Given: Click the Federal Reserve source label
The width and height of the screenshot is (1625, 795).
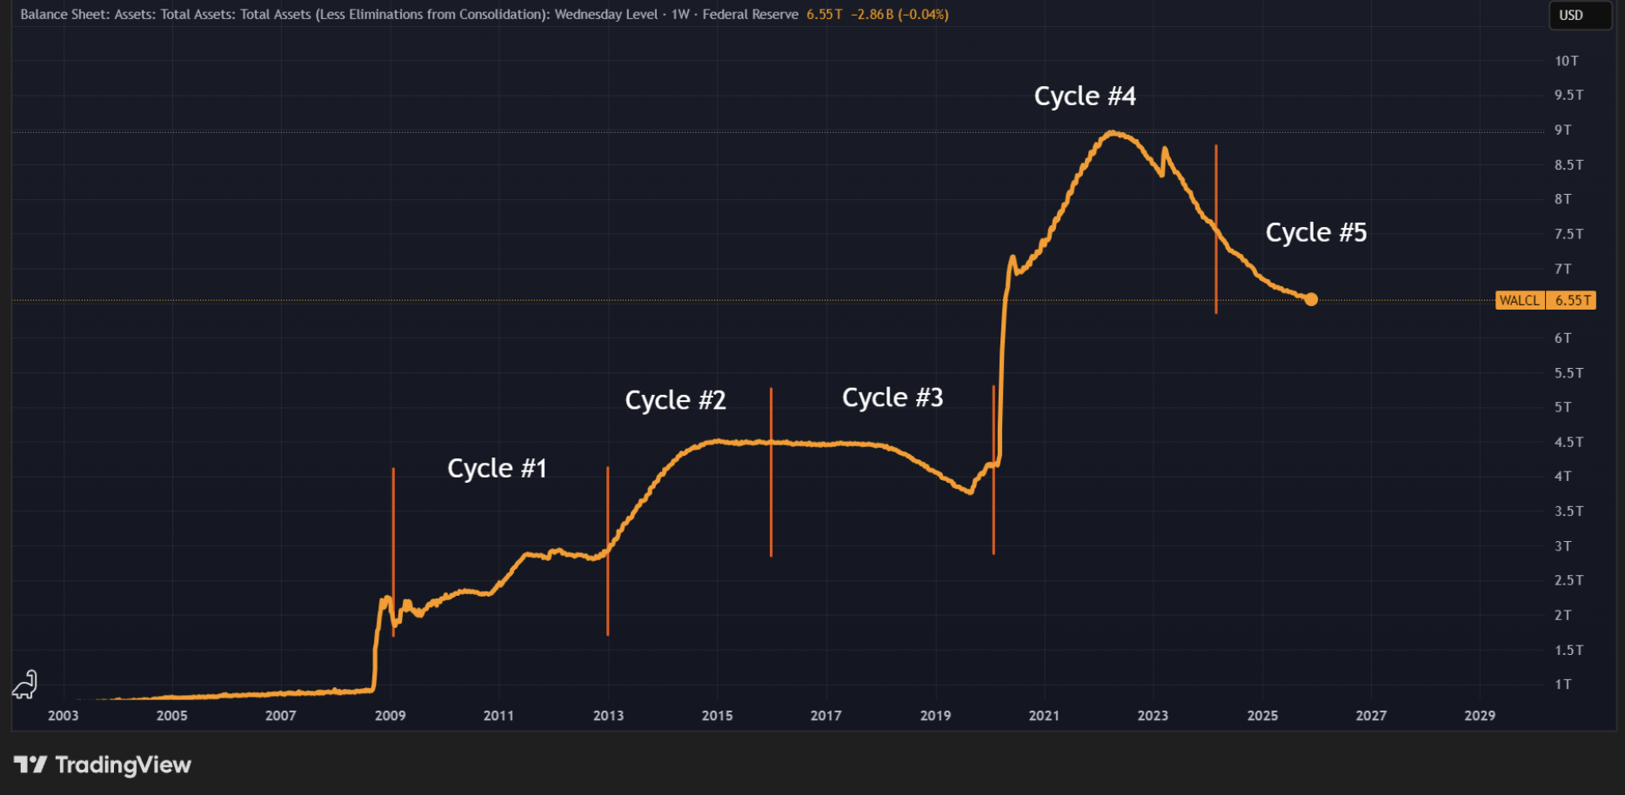Looking at the screenshot, I should tap(750, 14).
